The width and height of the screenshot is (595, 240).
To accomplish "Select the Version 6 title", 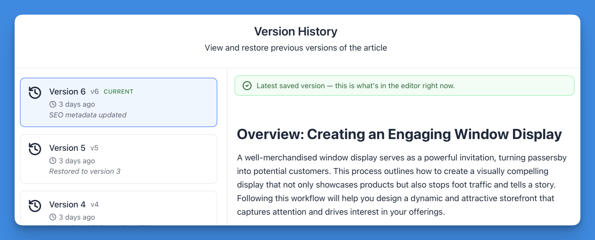I will 67,92.
